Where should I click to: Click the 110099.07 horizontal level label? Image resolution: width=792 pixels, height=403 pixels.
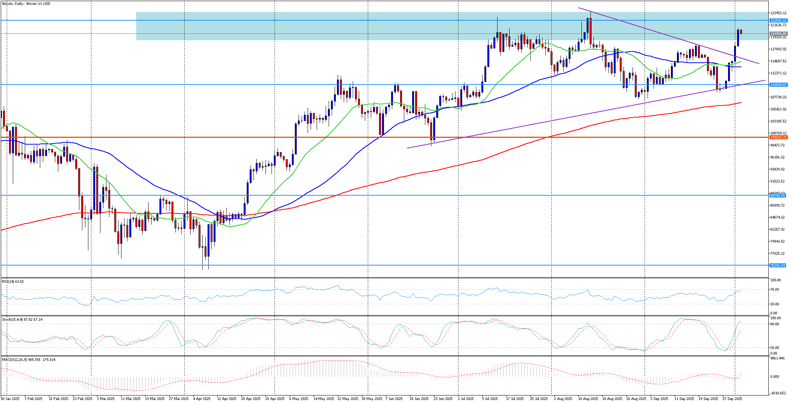778,85
